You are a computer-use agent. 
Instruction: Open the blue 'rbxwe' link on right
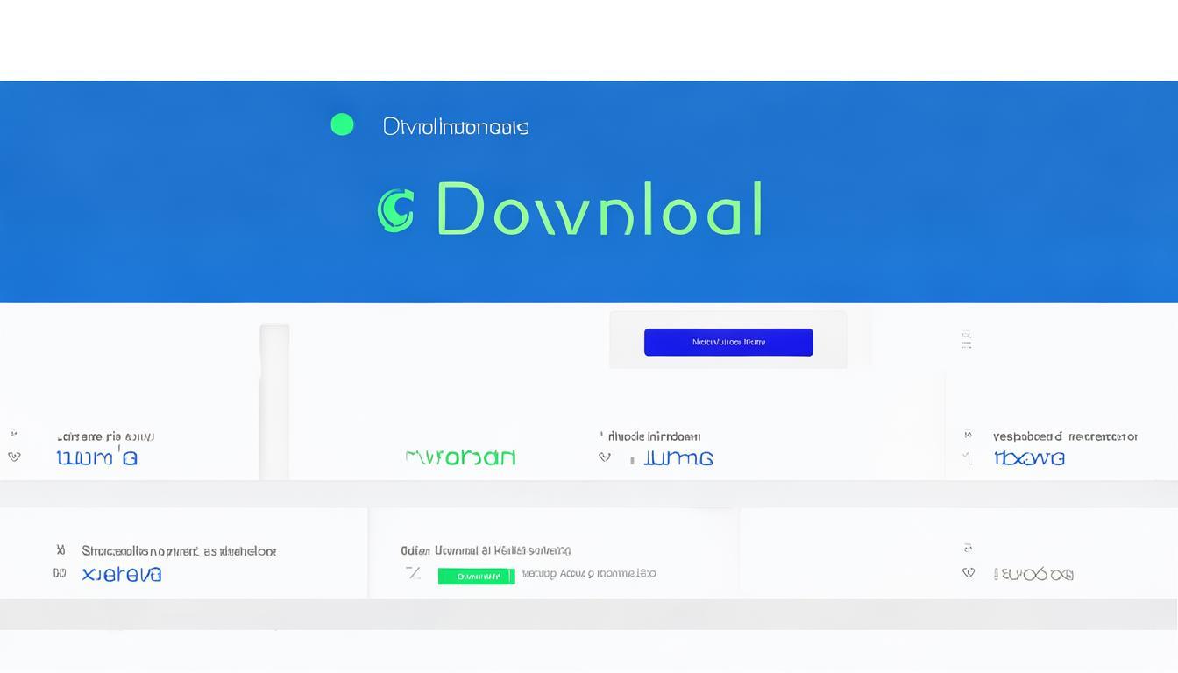(1029, 457)
